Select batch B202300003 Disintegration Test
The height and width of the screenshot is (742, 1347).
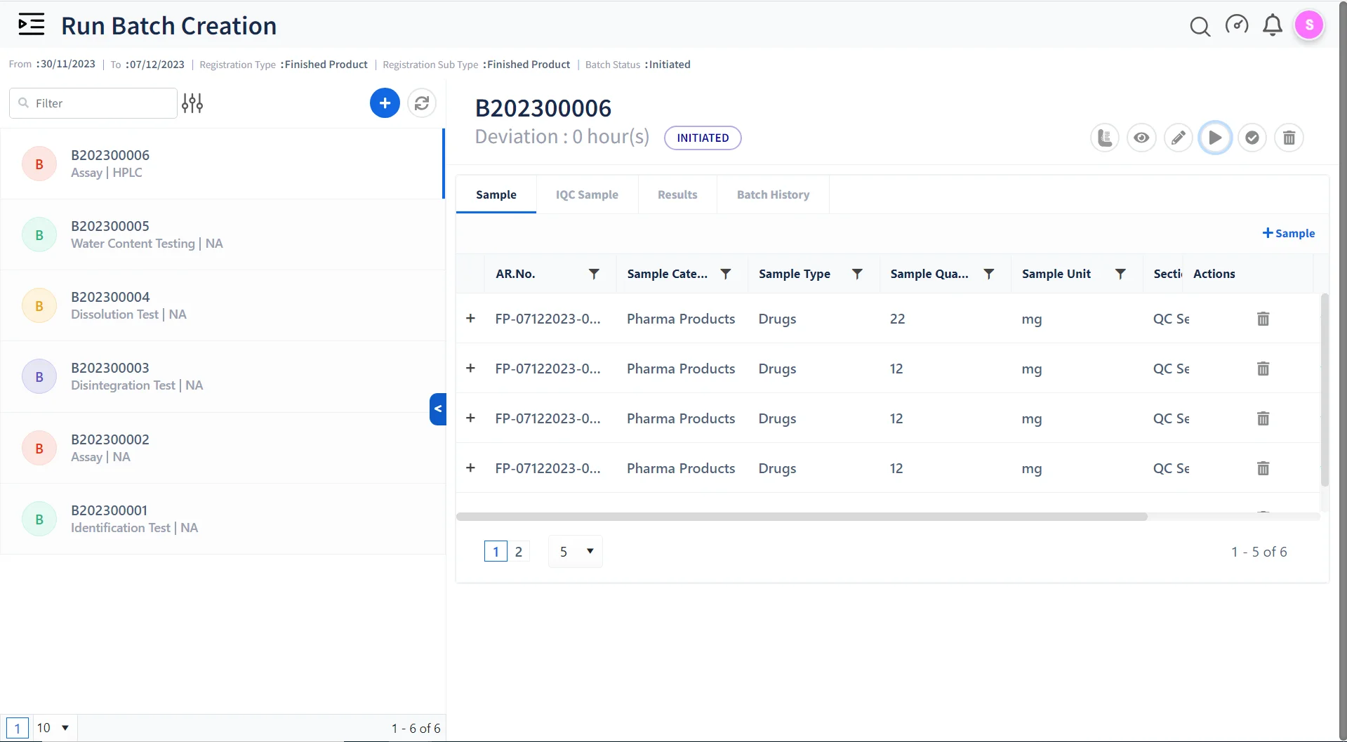[223, 376]
